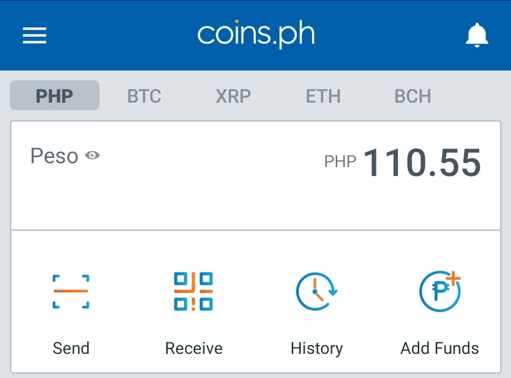Tap the History label

[x=317, y=349]
